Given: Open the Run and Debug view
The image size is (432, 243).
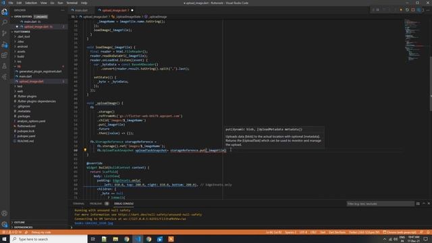Looking at the screenshot, I should click(5, 45).
